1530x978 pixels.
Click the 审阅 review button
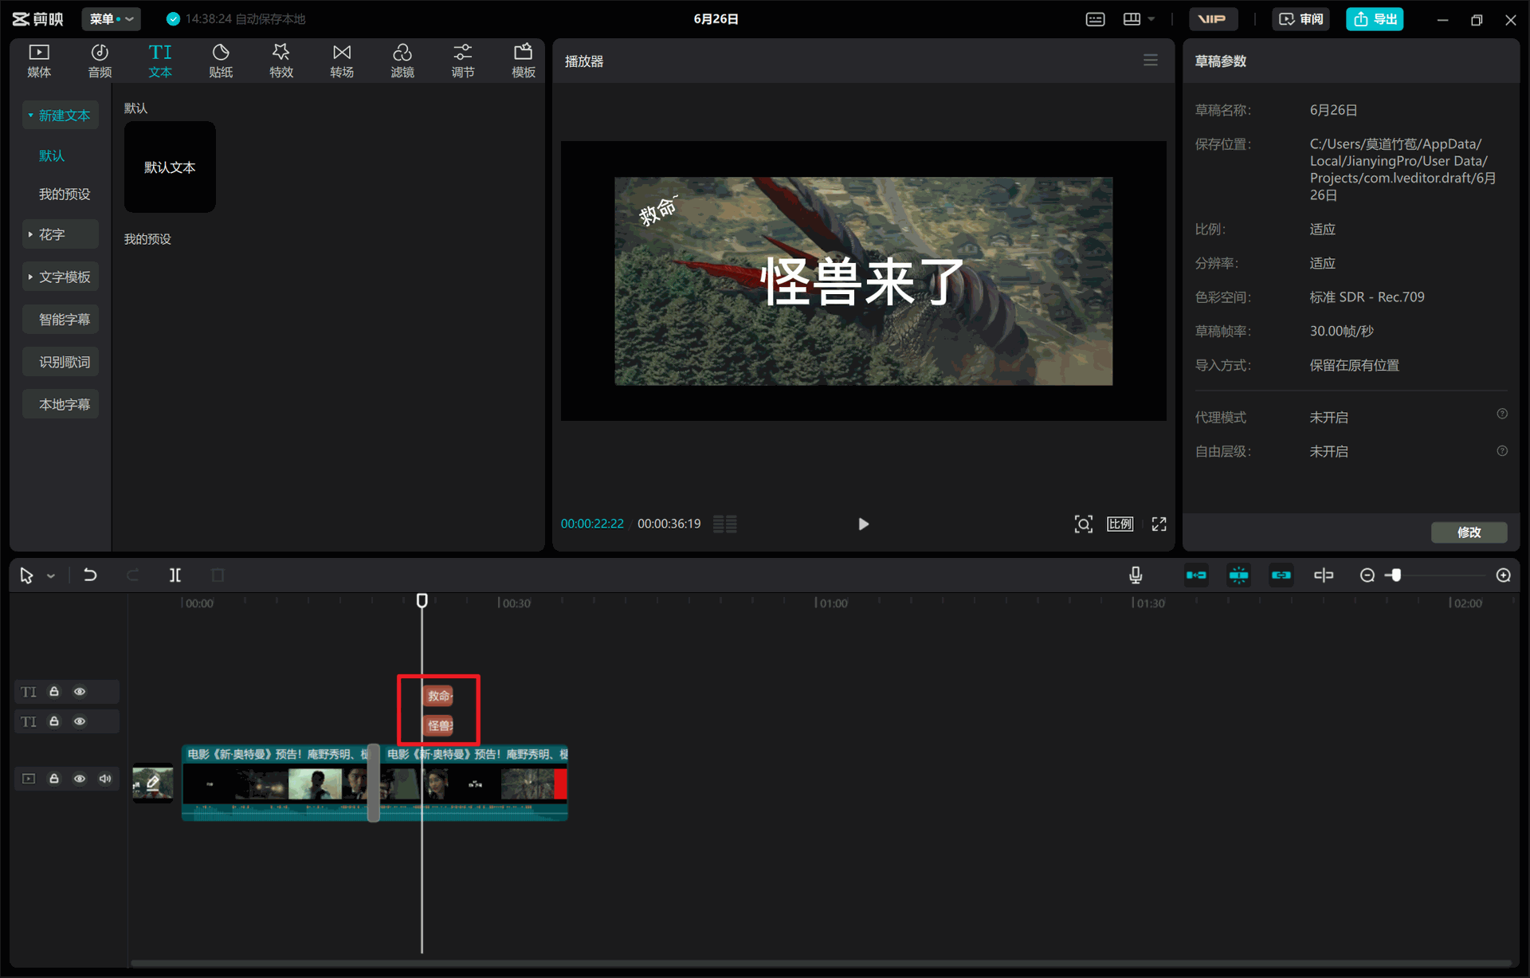pyautogui.click(x=1301, y=19)
